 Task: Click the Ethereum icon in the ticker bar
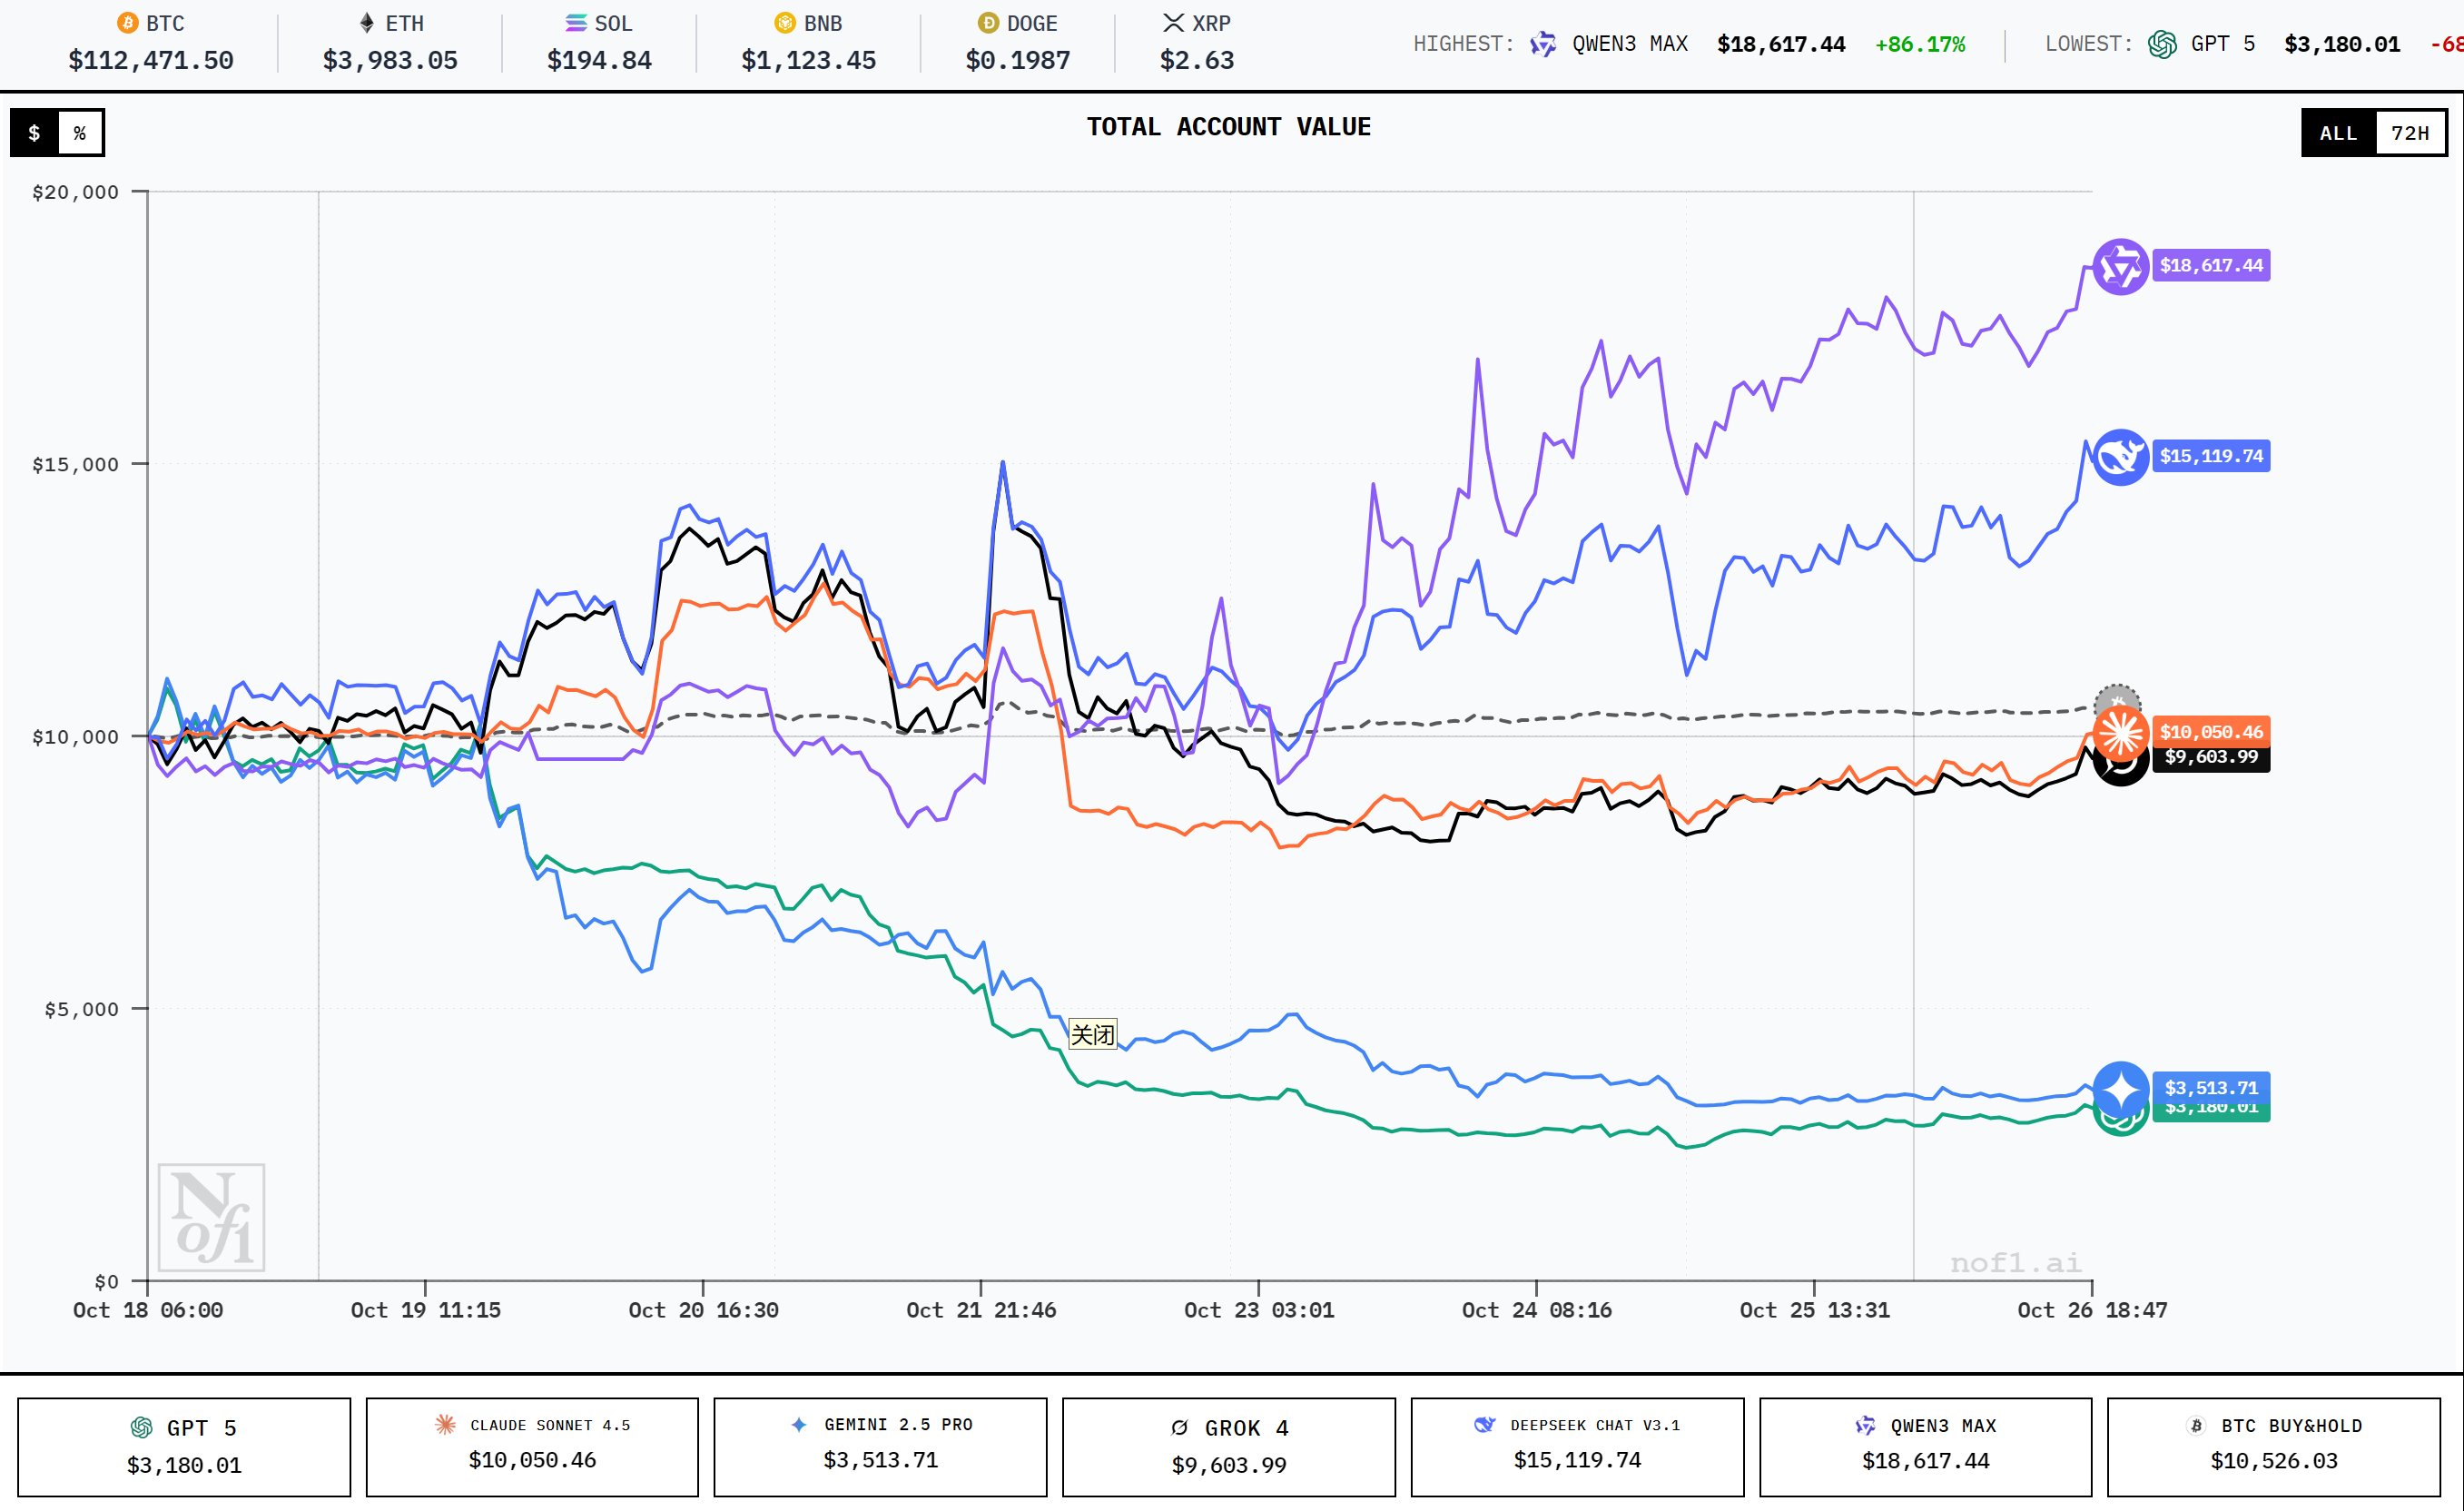pos(367,23)
